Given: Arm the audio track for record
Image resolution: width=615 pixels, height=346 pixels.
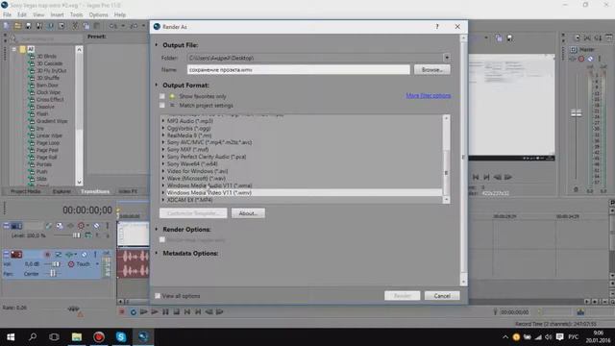Looking at the screenshot, I should click(47, 255).
